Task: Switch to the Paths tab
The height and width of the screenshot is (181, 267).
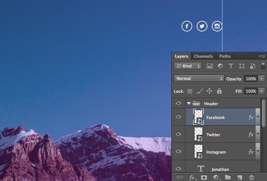Action: click(225, 56)
